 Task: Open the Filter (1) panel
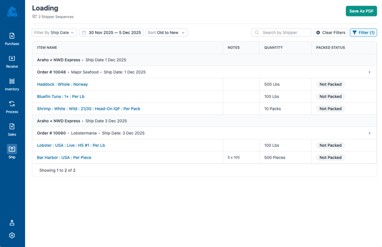click(364, 32)
